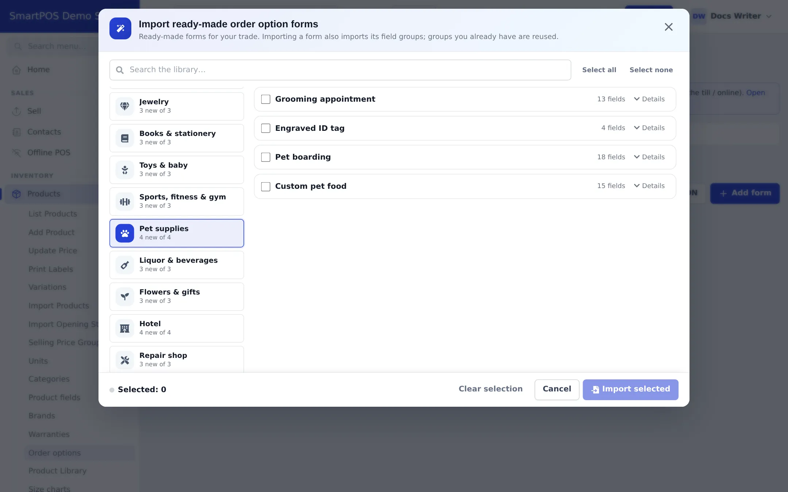Click the Search the library field
This screenshot has height=492, width=788.
pos(340,70)
